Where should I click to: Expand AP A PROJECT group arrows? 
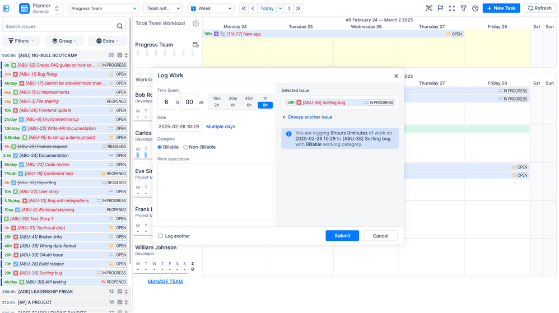tap(126, 302)
